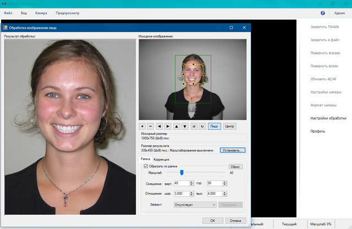Click the processed result portrait preview

tap(70, 127)
